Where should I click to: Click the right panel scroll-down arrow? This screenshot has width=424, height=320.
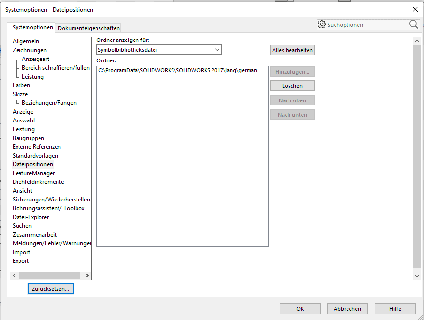point(417,276)
